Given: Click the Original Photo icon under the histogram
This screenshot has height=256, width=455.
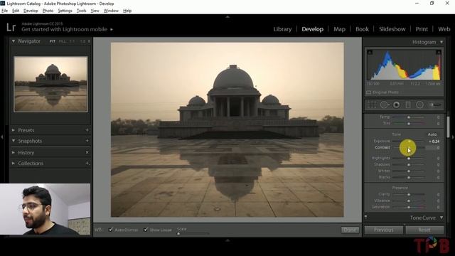Looking at the screenshot, I should click(x=368, y=92).
